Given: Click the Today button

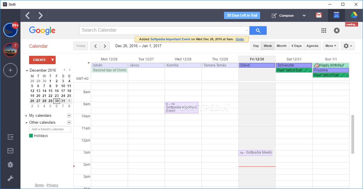Looking at the screenshot, I should tap(81, 46).
